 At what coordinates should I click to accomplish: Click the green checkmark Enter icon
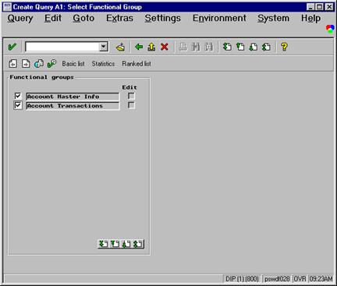[x=12, y=47]
